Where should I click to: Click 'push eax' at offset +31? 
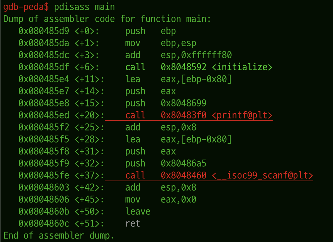pos(150,151)
